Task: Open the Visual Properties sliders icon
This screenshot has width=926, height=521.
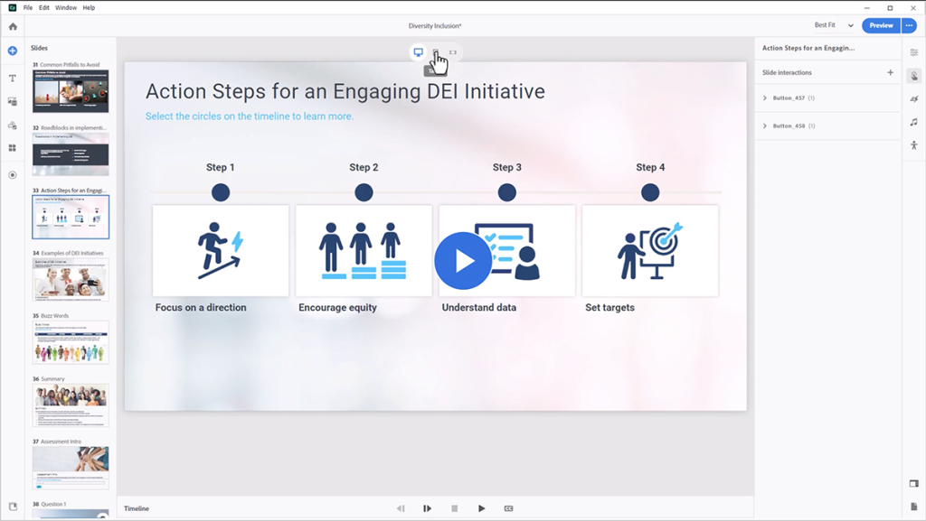Action: [x=913, y=52]
